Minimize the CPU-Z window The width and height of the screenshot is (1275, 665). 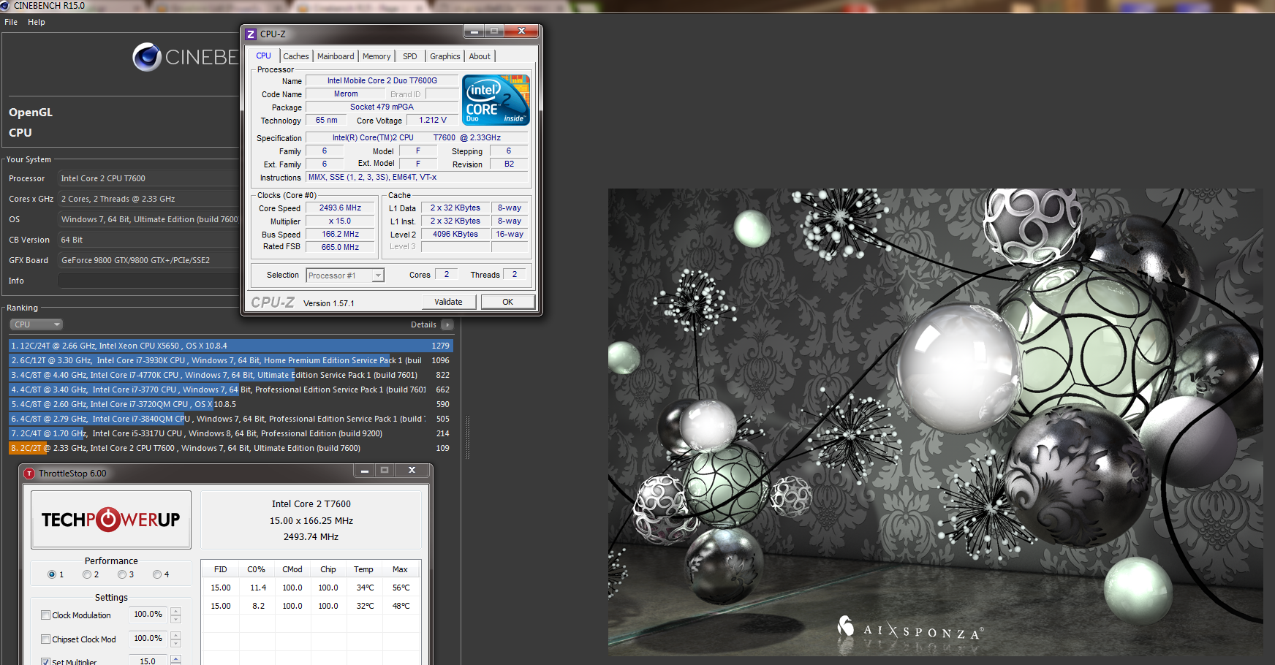[474, 31]
